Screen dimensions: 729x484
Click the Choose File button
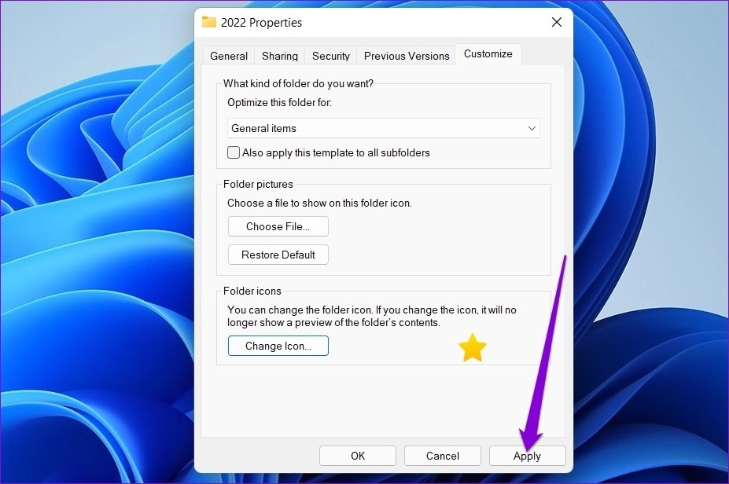(278, 225)
